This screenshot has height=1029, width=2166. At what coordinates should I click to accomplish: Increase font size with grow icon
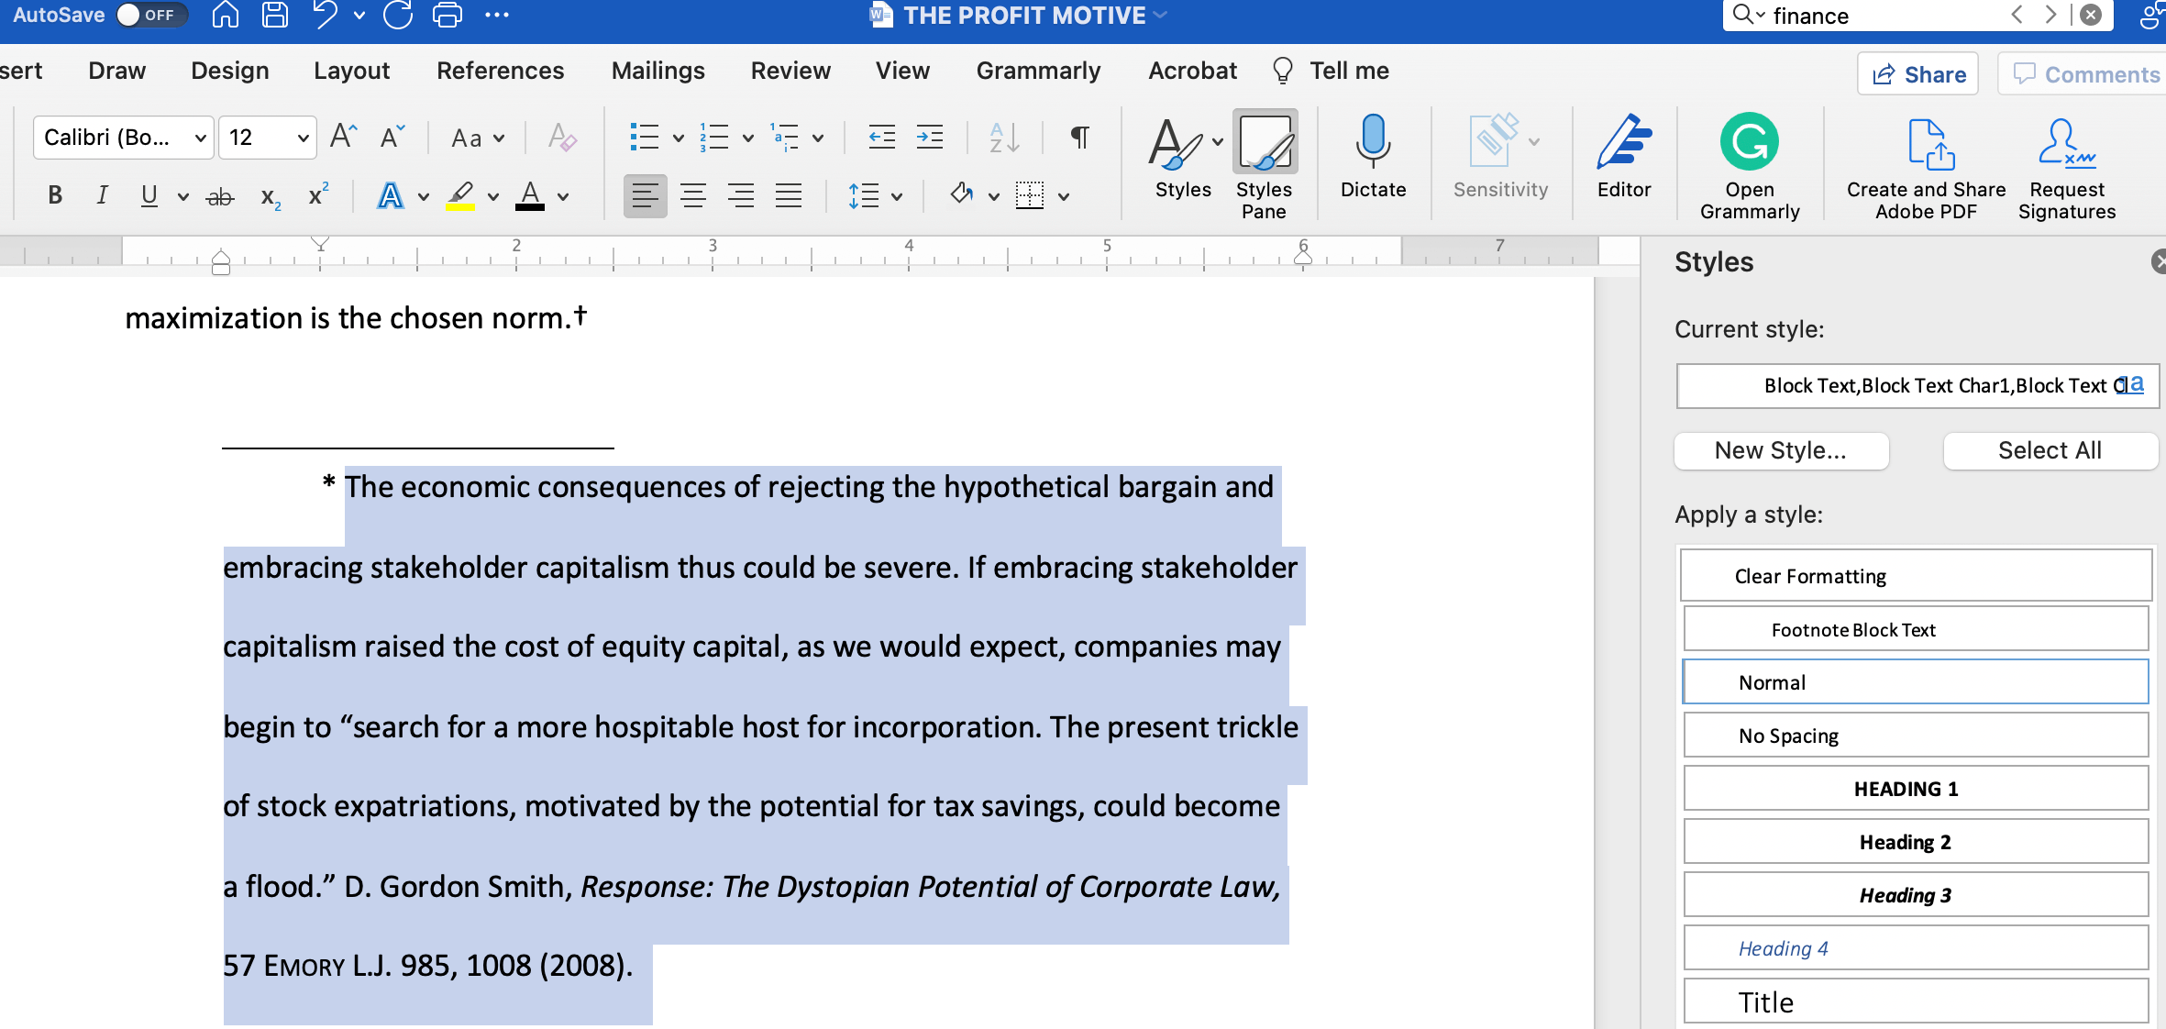[x=343, y=137]
